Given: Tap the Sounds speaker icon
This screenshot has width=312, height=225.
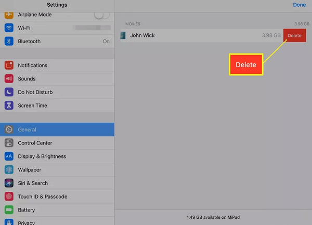Looking at the screenshot, I should point(9,79).
